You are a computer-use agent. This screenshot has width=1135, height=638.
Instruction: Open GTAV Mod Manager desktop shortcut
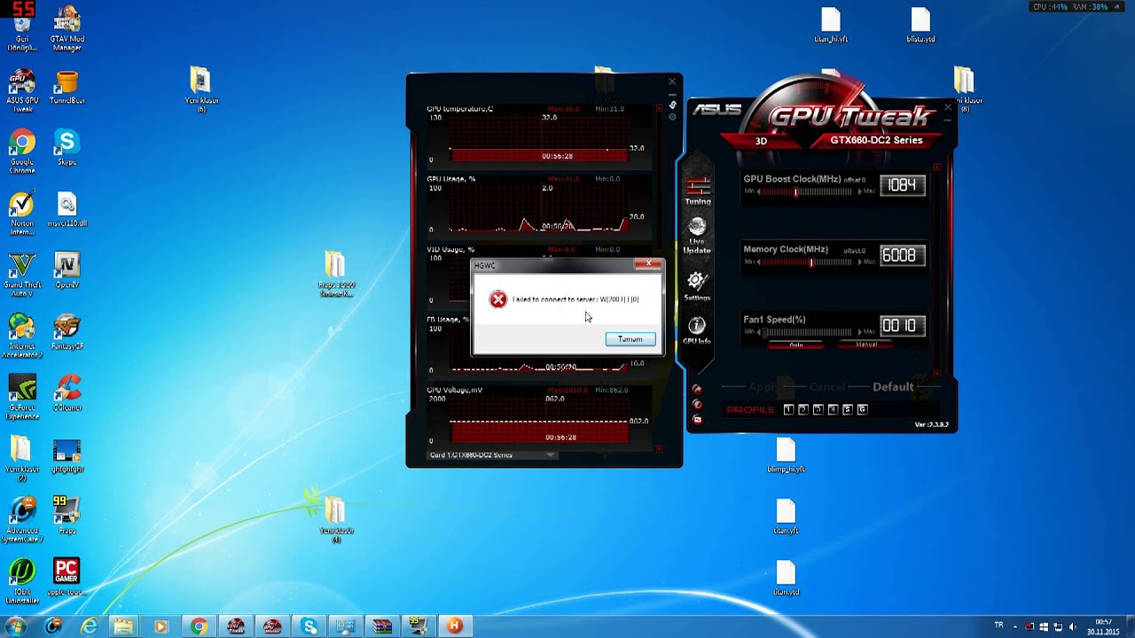(x=67, y=28)
